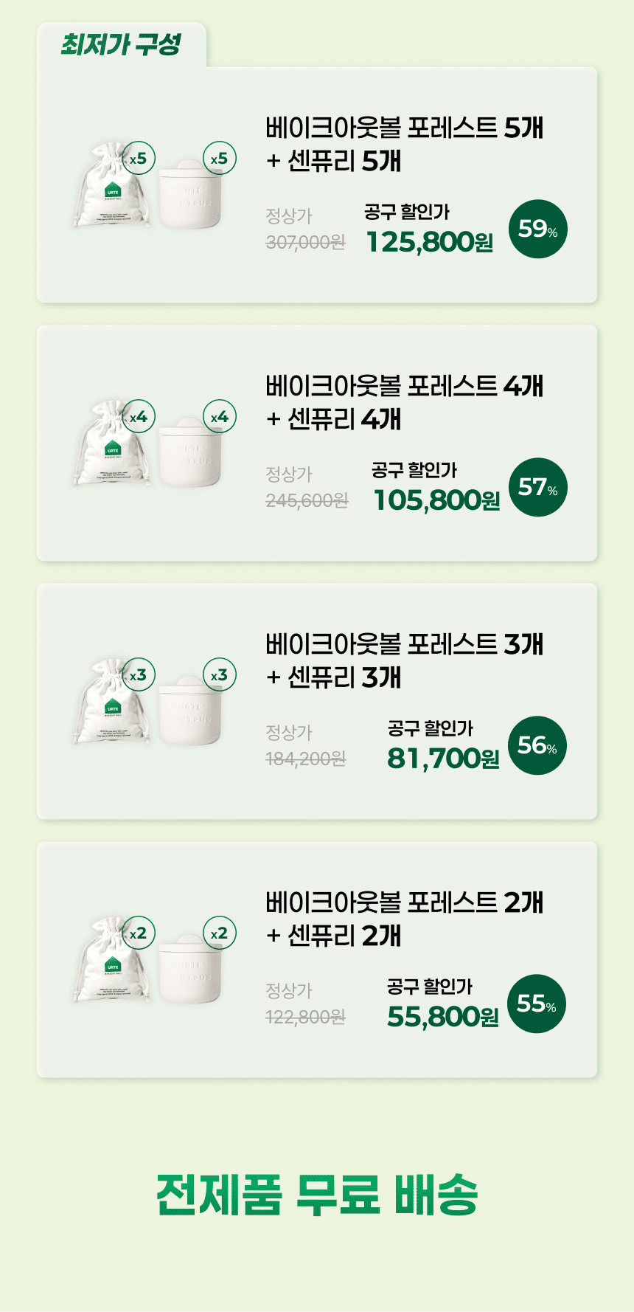Click the 56% discount badge
The width and height of the screenshot is (634, 1312).
pyautogui.click(x=537, y=745)
